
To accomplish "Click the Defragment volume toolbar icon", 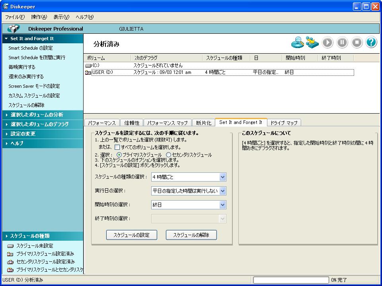I will [312, 43].
